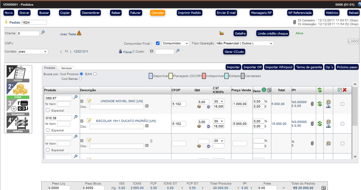Image resolution: width=361 pixels, height=190 pixels.
Task: Click the warning triangle beside Joao Teste
Action: [79, 33]
